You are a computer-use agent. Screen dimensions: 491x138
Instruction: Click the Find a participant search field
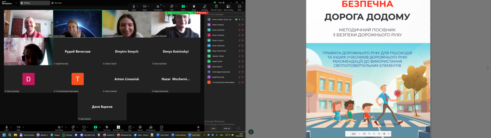[x=225, y=14]
